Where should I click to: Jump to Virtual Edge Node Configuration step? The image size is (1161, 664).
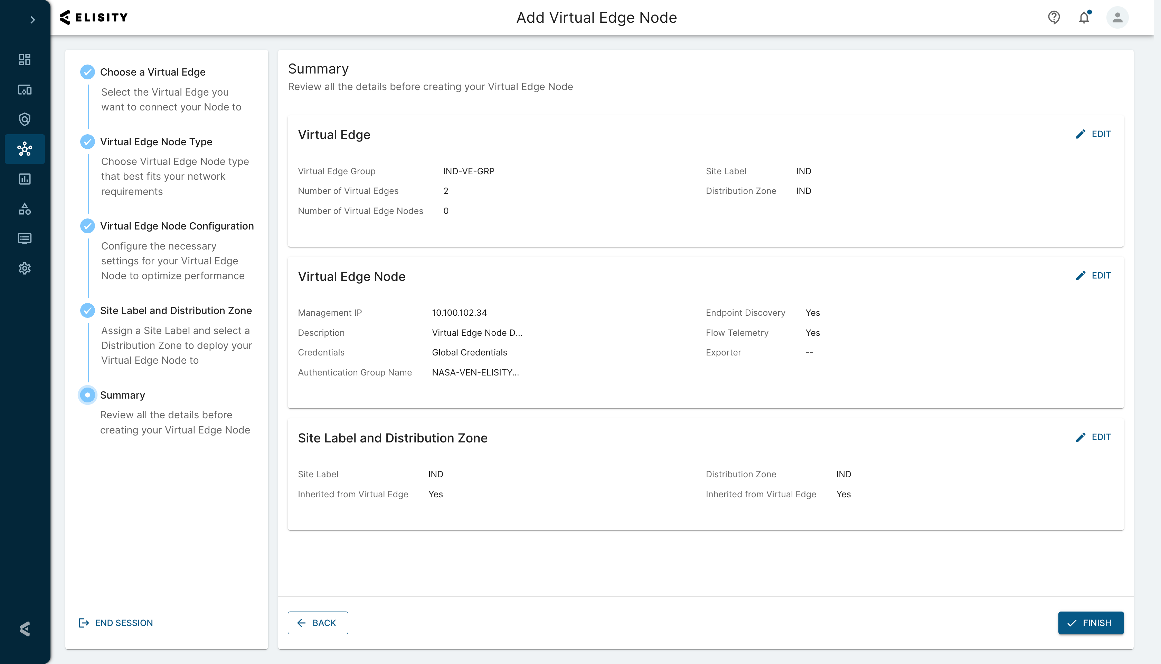177,226
